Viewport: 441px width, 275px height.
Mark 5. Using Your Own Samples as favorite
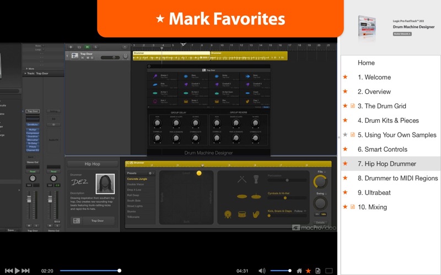coord(345,135)
